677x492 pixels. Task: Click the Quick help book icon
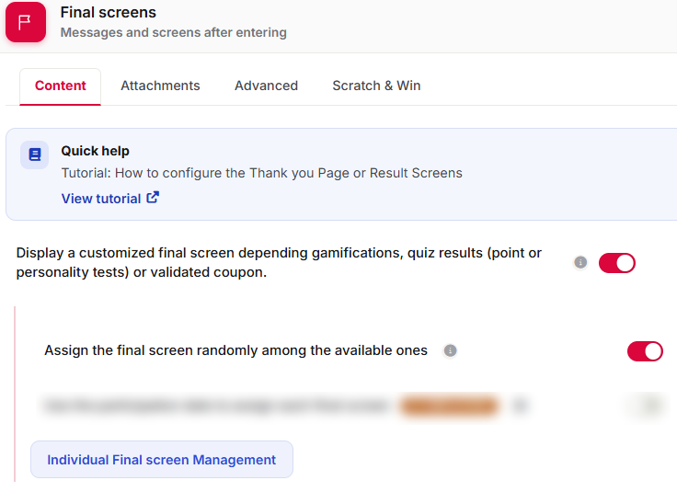pos(35,154)
